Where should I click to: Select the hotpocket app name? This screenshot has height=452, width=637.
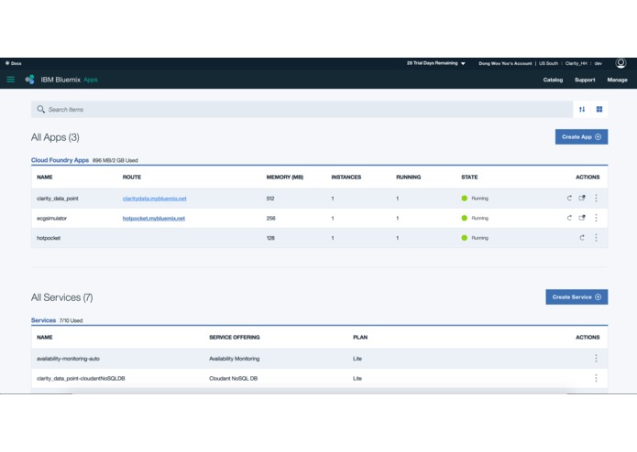(49, 239)
